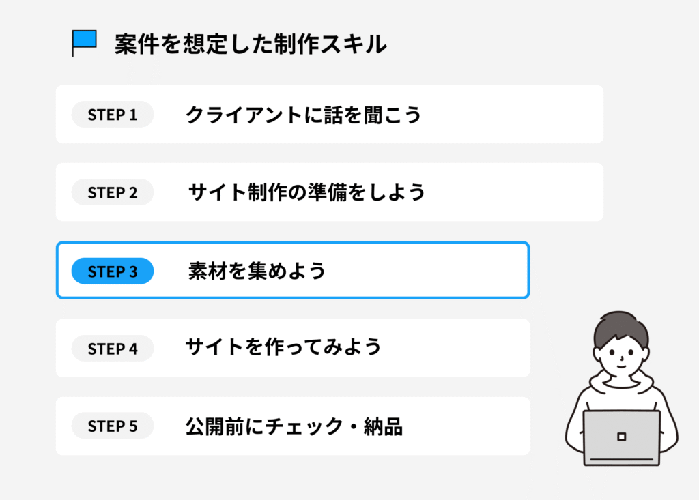Click the STEP 1 card empty area
Viewport: 699px width, 500px height.
click(x=512, y=115)
